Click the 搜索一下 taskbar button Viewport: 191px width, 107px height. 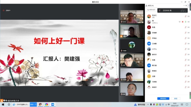tap(33, 104)
